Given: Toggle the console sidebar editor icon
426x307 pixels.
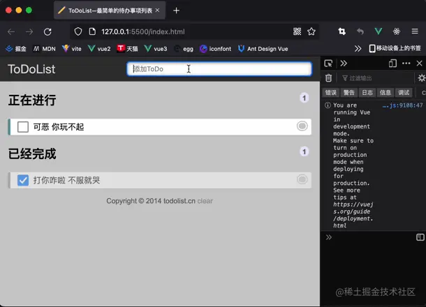Looking at the screenshot, I should [420, 237].
